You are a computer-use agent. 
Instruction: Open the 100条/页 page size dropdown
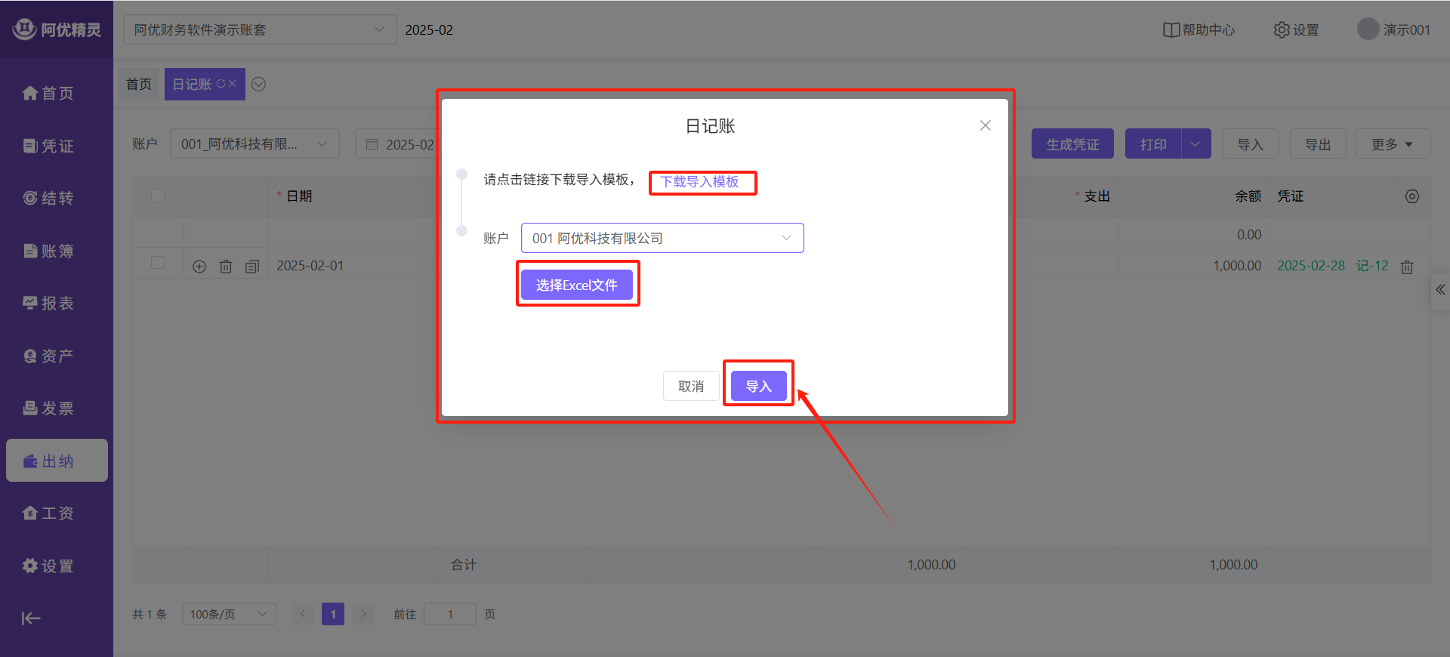(228, 614)
